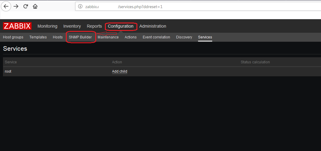The height and width of the screenshot is (151, 321).
Task: Open the Configuration menu
Action: [121, 26]
